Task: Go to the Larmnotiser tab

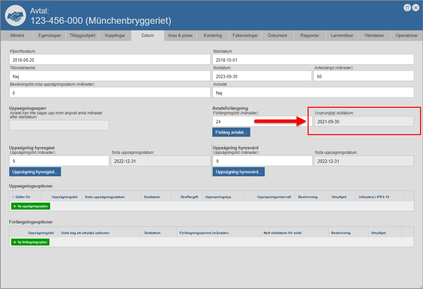Action: pos(342,36)
